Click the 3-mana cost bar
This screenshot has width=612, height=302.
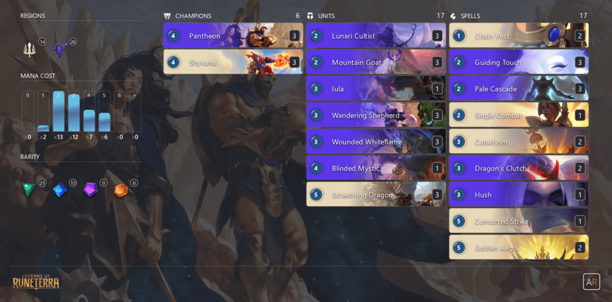pyautogui.click(x=74, y=113)
